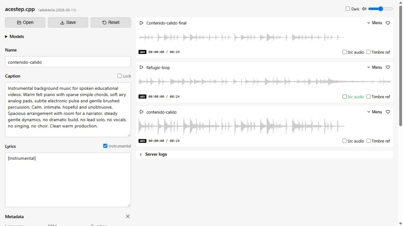Check Timbre ref for lowercase contenido-calido
403x226 pixels.
click(x=369, y=141)
